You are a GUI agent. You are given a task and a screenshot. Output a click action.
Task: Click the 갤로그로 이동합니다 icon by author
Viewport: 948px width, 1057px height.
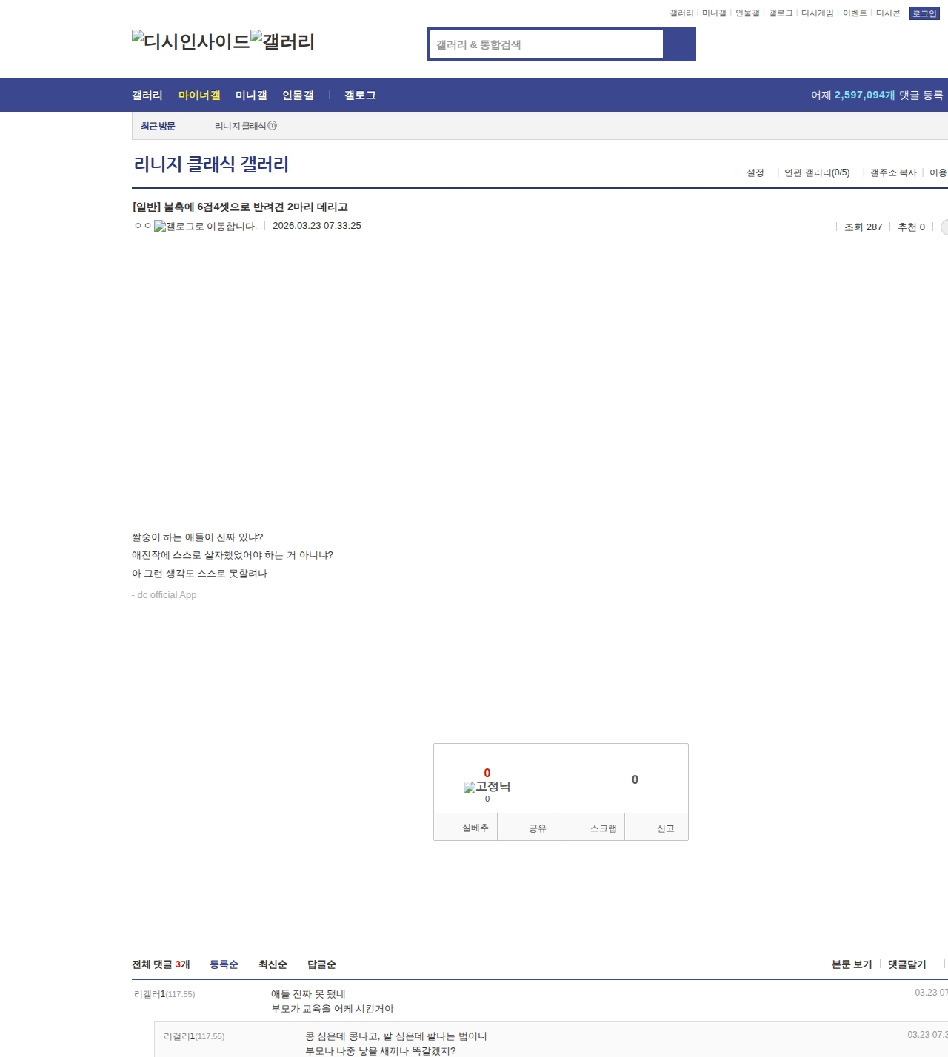[x=205, y=226]
